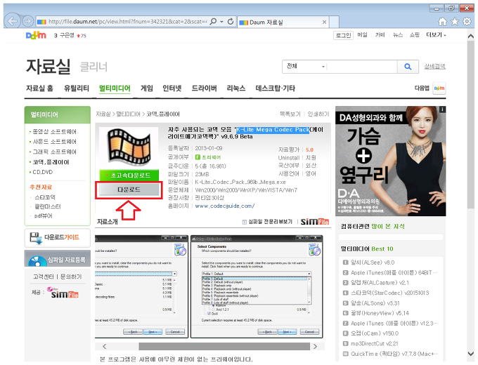Open 알캡쳐(ALCapture) v2.1 in Best 10
Image resolution: width=478 pixels, height=365 pixels.
click(x=380, y=282)
